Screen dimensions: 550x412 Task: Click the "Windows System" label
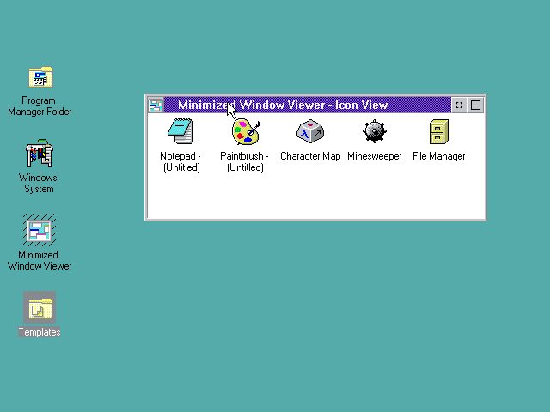[39, 183]
